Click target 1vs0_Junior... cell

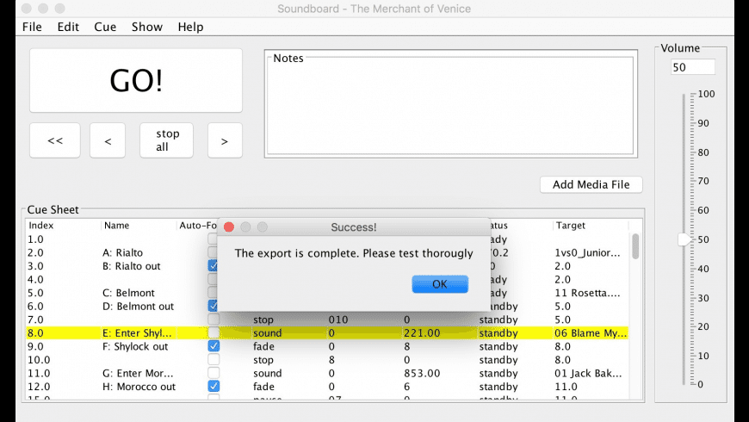click(587, 253)
